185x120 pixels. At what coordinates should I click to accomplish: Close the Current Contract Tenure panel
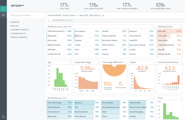tap(181, 63)
